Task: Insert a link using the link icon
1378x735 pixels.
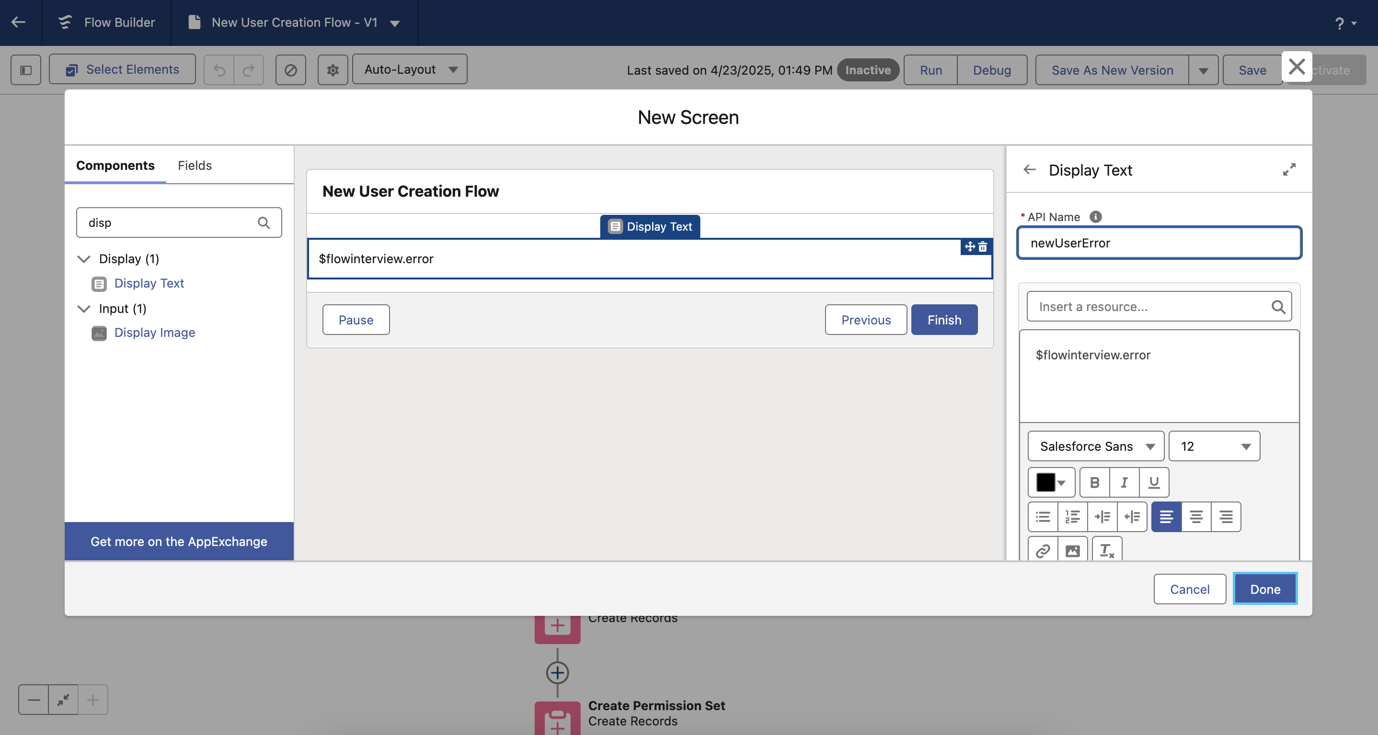Action: 1043,550
